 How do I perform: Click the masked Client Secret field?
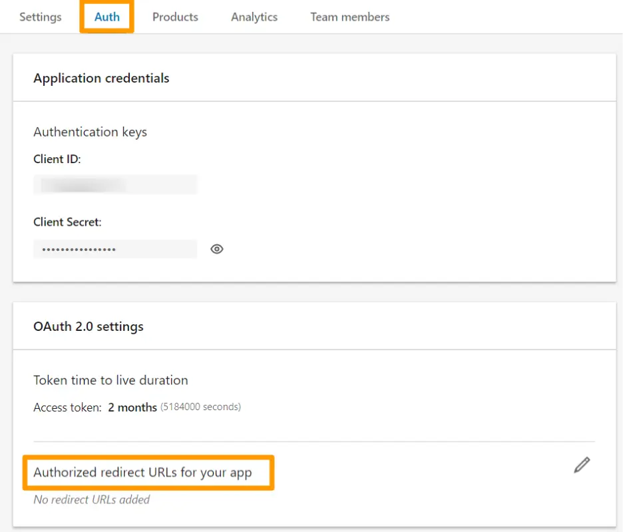click(115, 249)
